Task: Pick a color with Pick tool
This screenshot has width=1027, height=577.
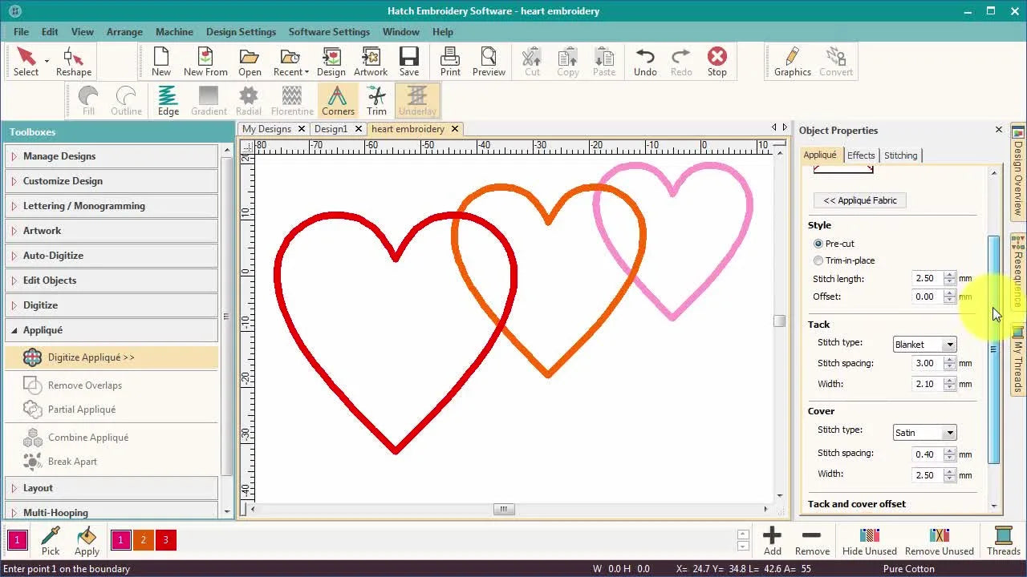Action: pos(51,541)
